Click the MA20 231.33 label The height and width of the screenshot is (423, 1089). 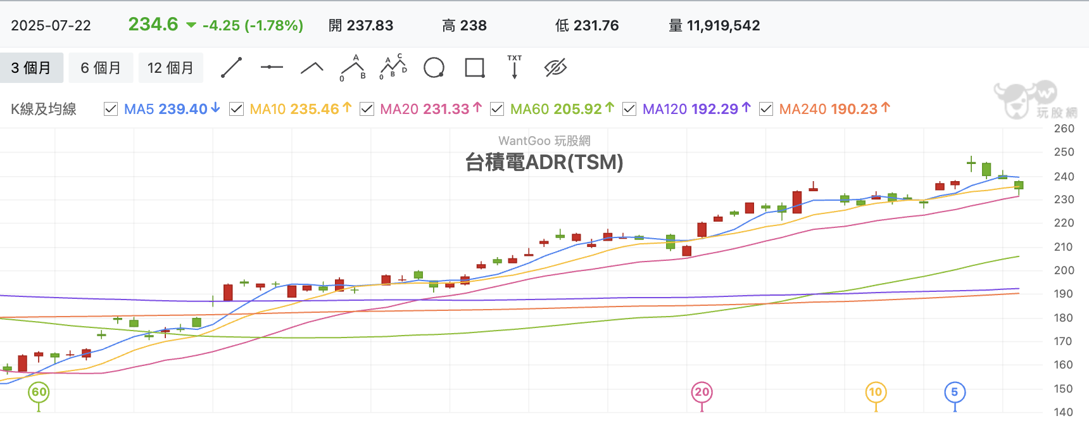431,109
